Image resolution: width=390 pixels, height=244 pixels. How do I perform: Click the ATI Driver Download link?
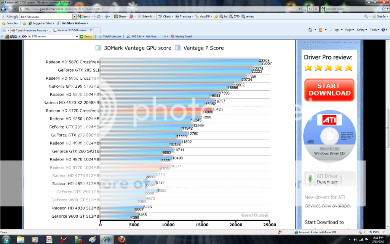pos(329,179)
